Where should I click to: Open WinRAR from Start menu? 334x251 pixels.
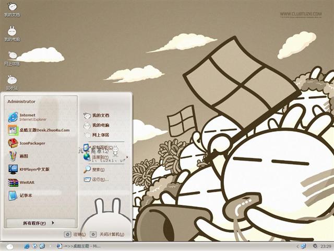coord(21,182)
